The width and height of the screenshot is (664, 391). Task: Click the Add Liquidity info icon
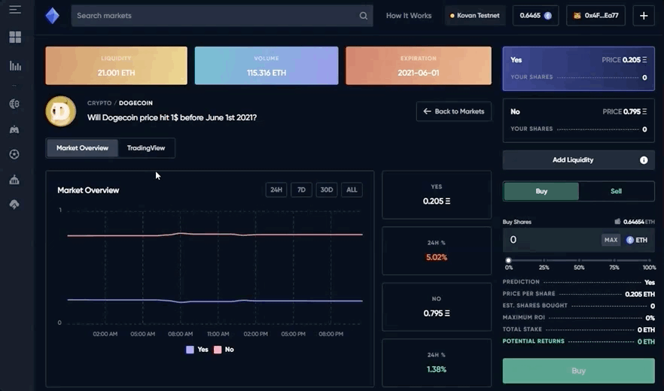(644, 160)
